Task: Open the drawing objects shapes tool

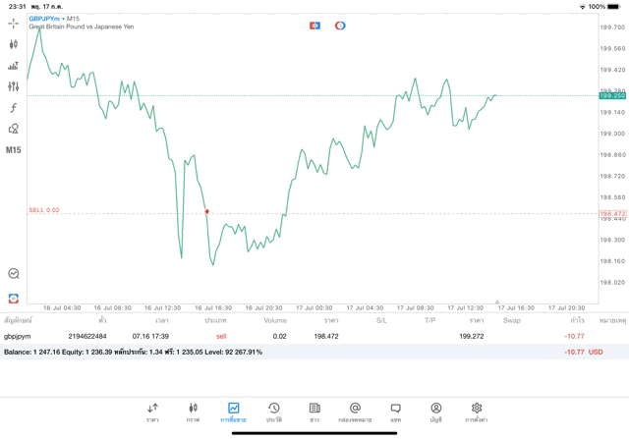Action: [14, 129]
